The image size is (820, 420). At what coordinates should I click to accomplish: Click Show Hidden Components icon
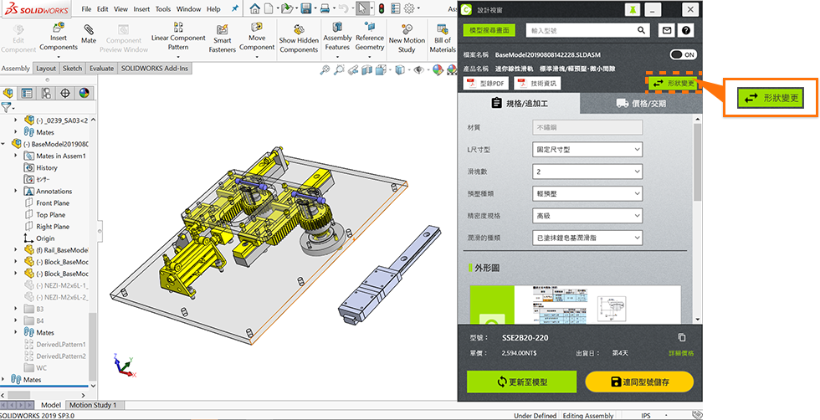click(299, 38)
